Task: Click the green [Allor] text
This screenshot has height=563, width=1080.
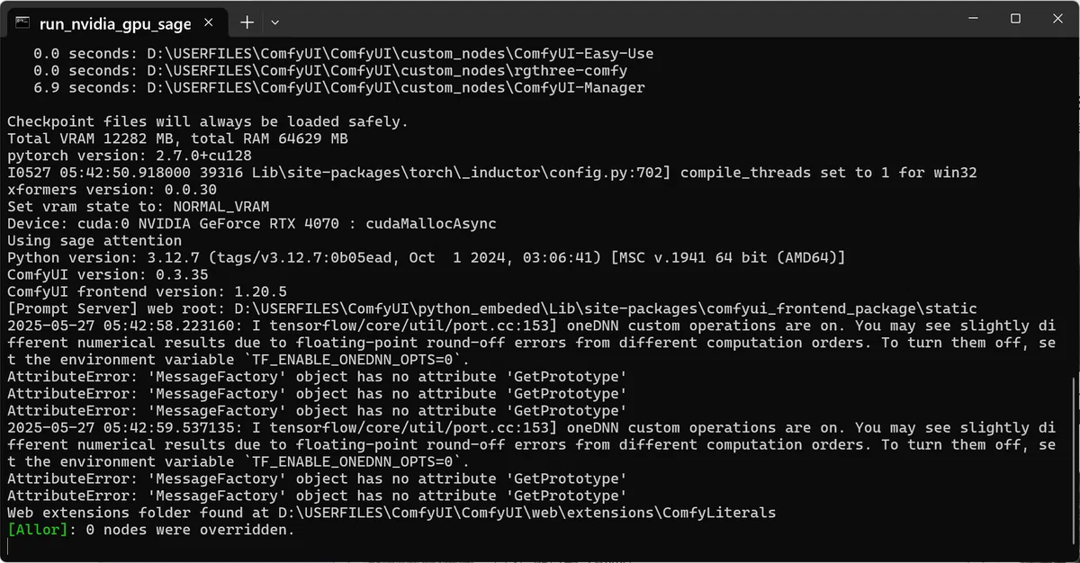Action: [x=37, y=530]
